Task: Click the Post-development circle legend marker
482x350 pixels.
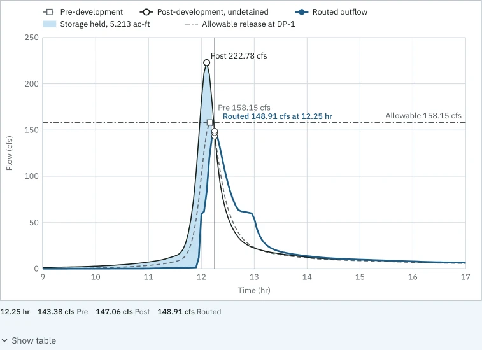Action: pos(146,12)
